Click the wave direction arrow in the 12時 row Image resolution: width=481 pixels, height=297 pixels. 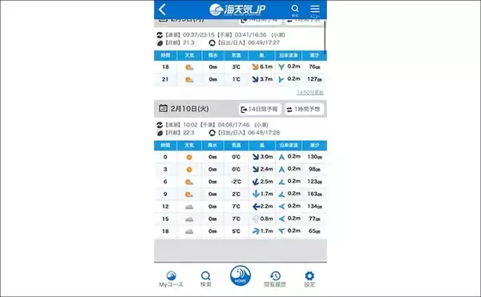point(281,207)
